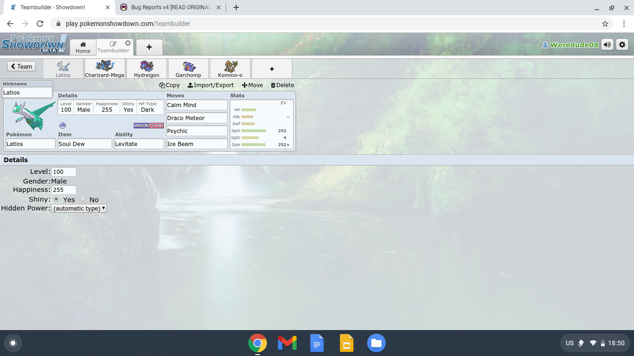Screen dimensions: 634x356
Task: Click the Soul Dew item icon
Action: point(63,126)
